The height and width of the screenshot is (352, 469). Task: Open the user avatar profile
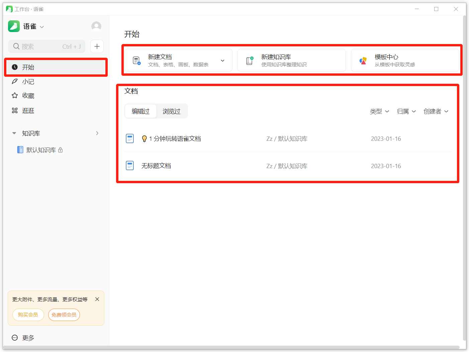click(x=96, y=26)
